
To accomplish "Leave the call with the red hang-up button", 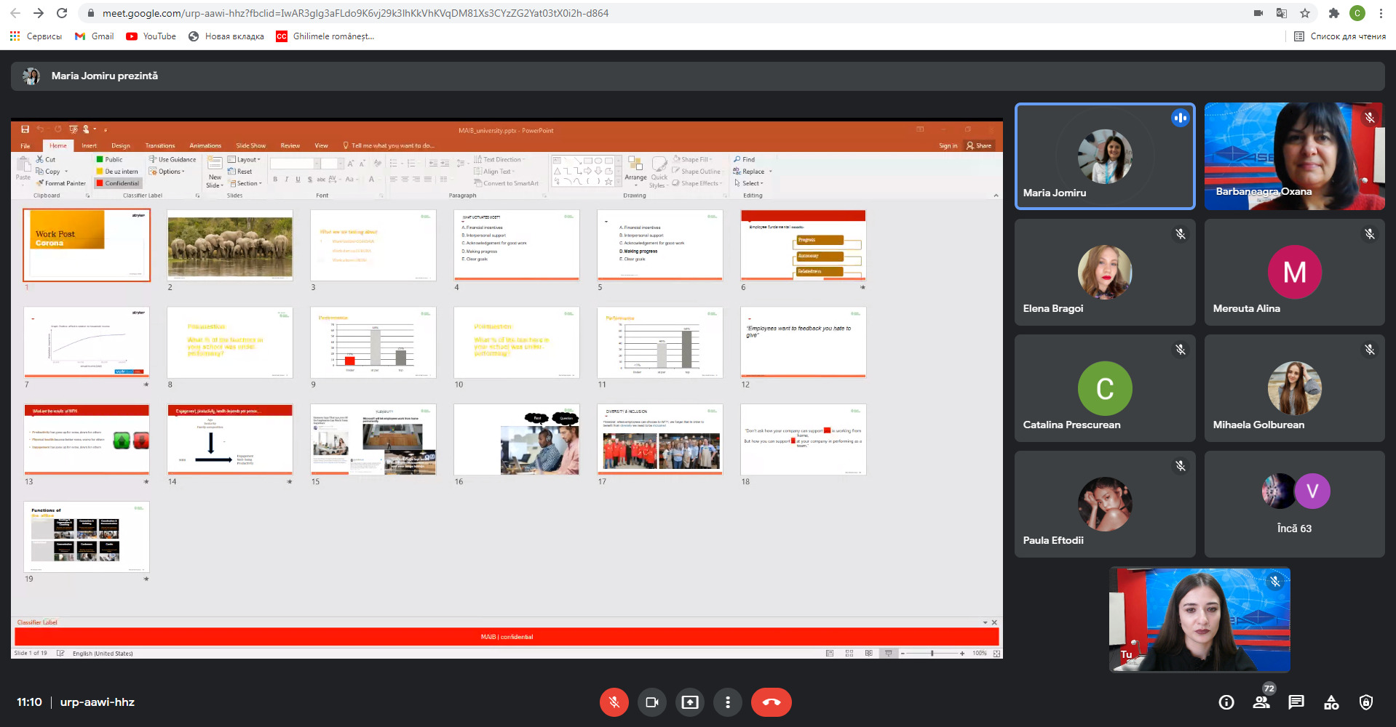I will 772,702.
